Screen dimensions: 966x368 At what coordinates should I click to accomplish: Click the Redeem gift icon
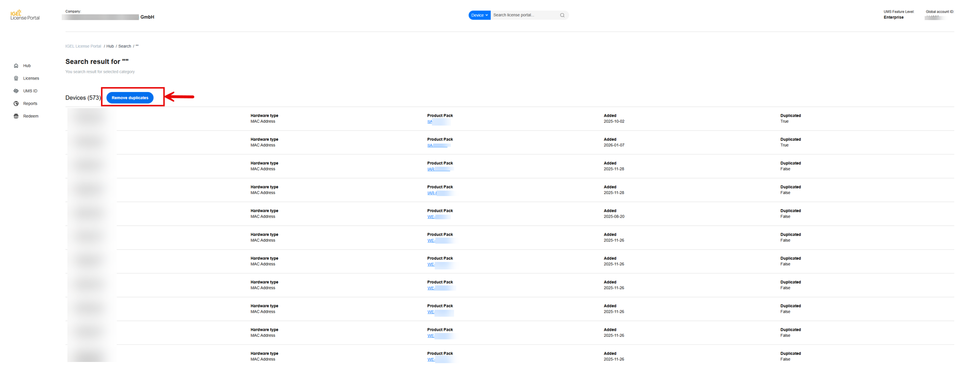pyautogui.click(x=16, y=116)
